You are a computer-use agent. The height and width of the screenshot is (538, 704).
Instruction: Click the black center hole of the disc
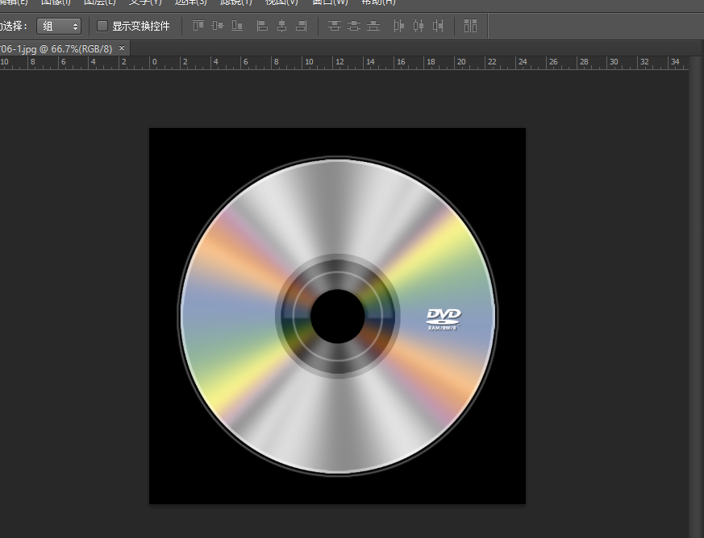(x=338, y=316)
